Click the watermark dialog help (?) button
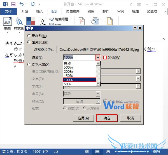Screen dimensions: 168x155 pos(135,28)
